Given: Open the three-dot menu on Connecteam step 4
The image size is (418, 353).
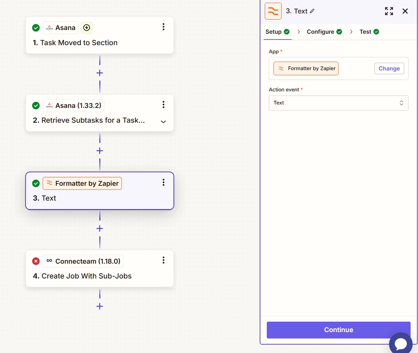Looking at the screenshot, I should (163, 260).
